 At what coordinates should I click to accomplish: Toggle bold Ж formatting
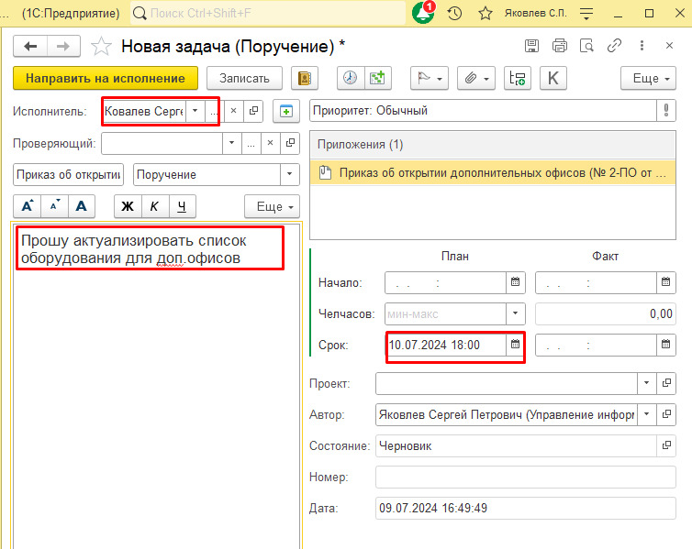(128, 206)
